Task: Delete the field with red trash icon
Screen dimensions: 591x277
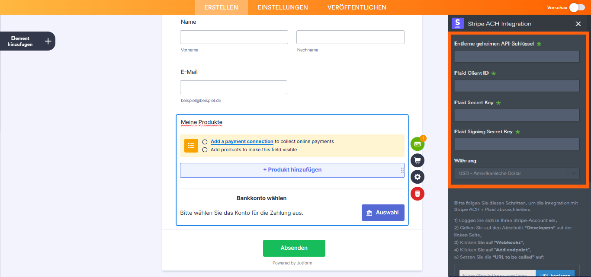Action: 418,193
